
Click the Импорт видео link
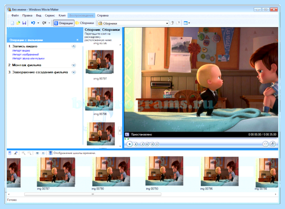pyautogui.click(x=21, y=51)
